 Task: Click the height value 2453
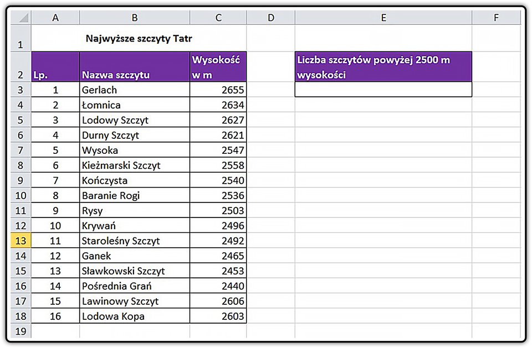[x=218, y=271]
